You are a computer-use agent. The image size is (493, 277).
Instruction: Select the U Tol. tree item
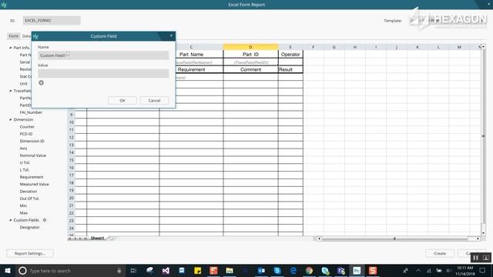(x=25, y=162)
